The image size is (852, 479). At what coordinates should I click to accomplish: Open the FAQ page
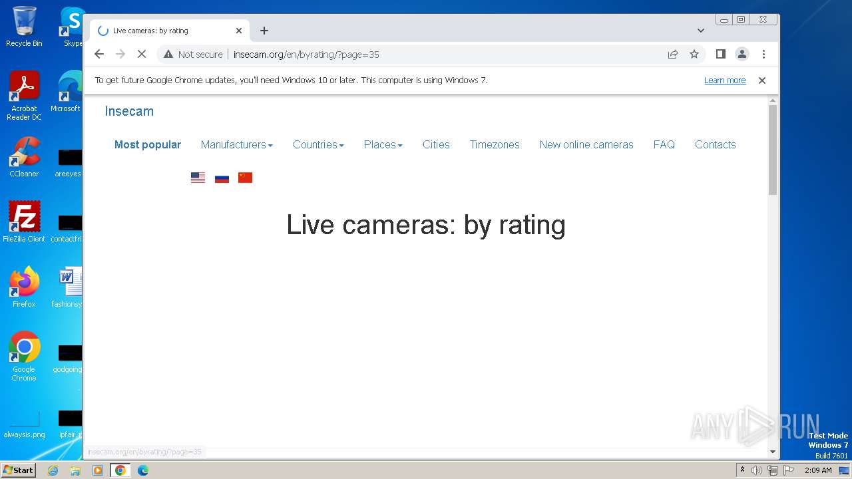[664, 144]
